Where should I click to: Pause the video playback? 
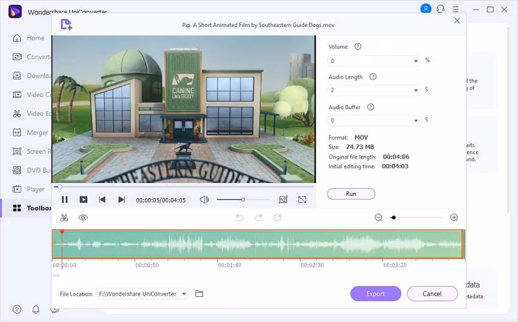click(65, 199)
